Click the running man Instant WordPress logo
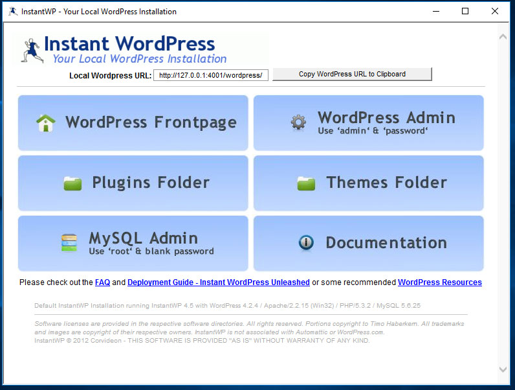The width and height of the screenshot is (515, 390). coord(32,51)
